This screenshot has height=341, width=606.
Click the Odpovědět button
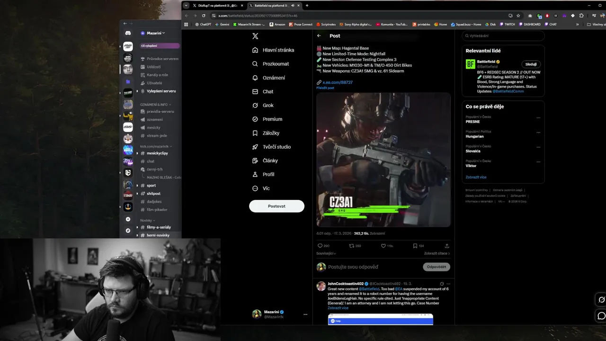coord(436,267)
